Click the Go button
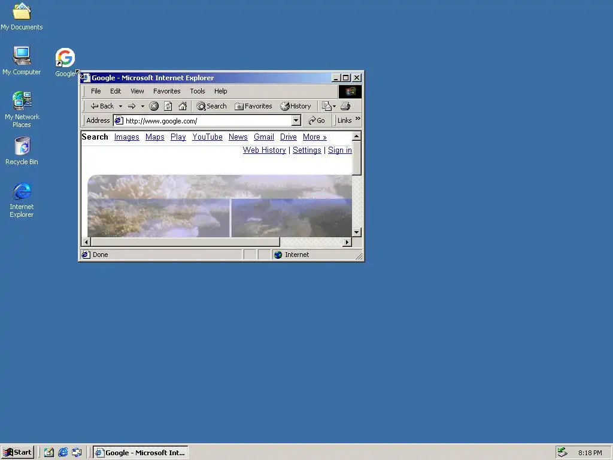 317,120
